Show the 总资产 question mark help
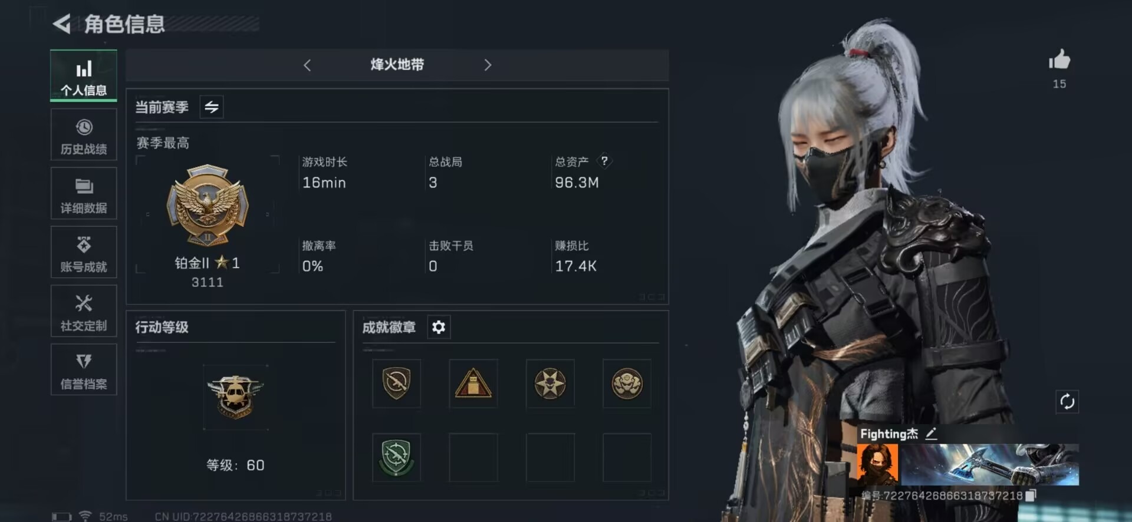 coord(604,160)
